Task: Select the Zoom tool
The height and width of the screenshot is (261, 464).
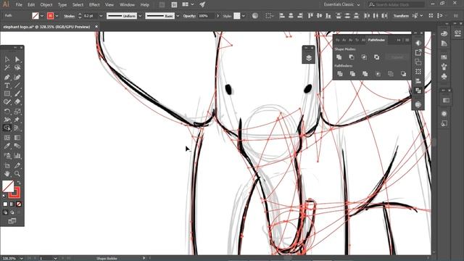Action: (x=17, y=174)
